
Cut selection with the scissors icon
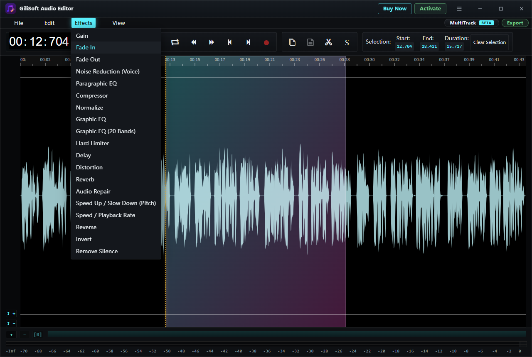pyautogui.click(x=328, y=42)
